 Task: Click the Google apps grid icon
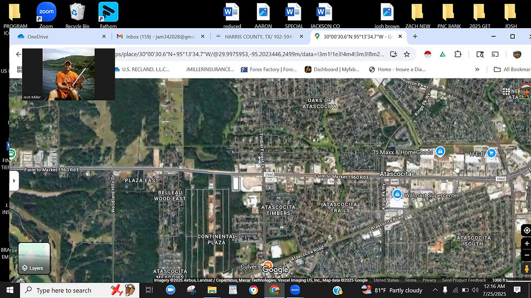point(507,91)
